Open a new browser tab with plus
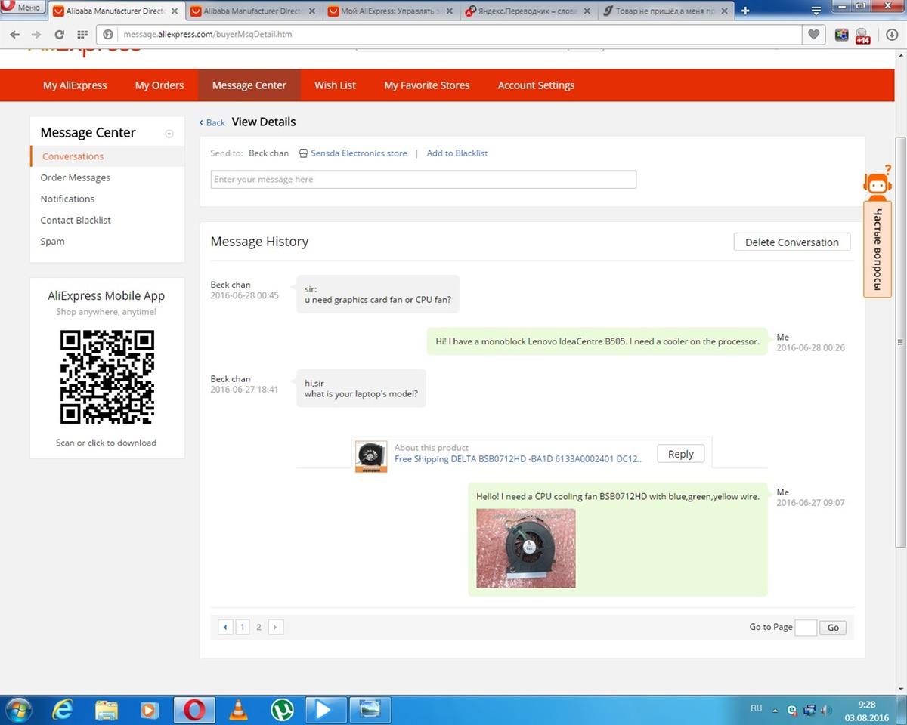This screenshot has height=725, width=907. coord(745,11)
